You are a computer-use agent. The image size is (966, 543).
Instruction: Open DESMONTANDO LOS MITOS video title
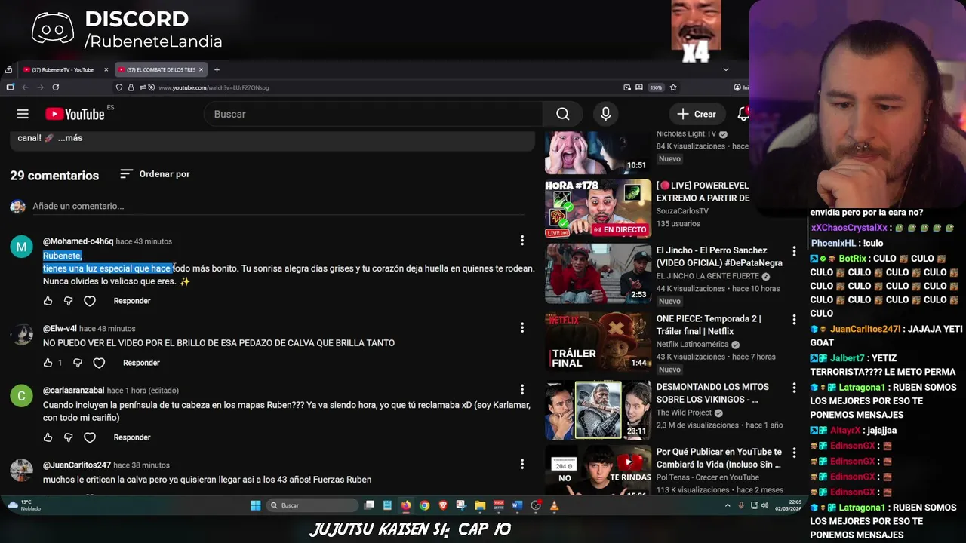[x=712, y=393]
